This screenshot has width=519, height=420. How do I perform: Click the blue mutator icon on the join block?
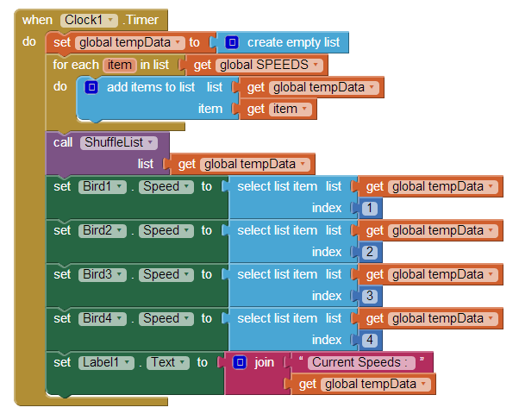pyautogui.click(x=241, y=362)
